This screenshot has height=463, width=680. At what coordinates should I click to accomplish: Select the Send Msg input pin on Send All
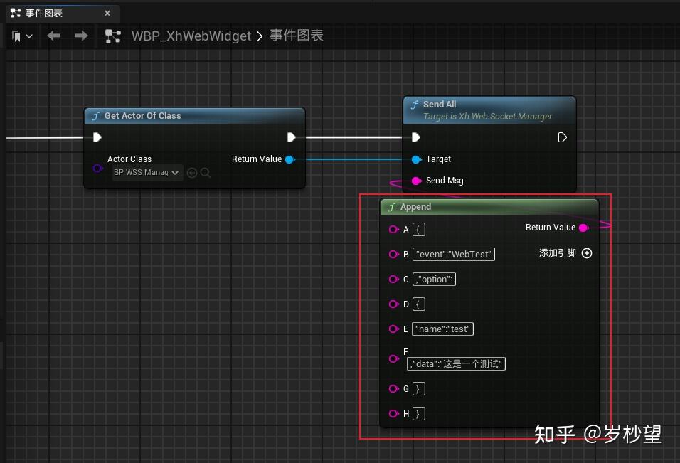tap(416, 181)
